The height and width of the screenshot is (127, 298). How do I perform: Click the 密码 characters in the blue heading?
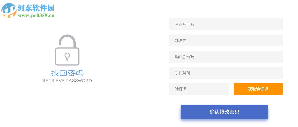pos(75,73)
